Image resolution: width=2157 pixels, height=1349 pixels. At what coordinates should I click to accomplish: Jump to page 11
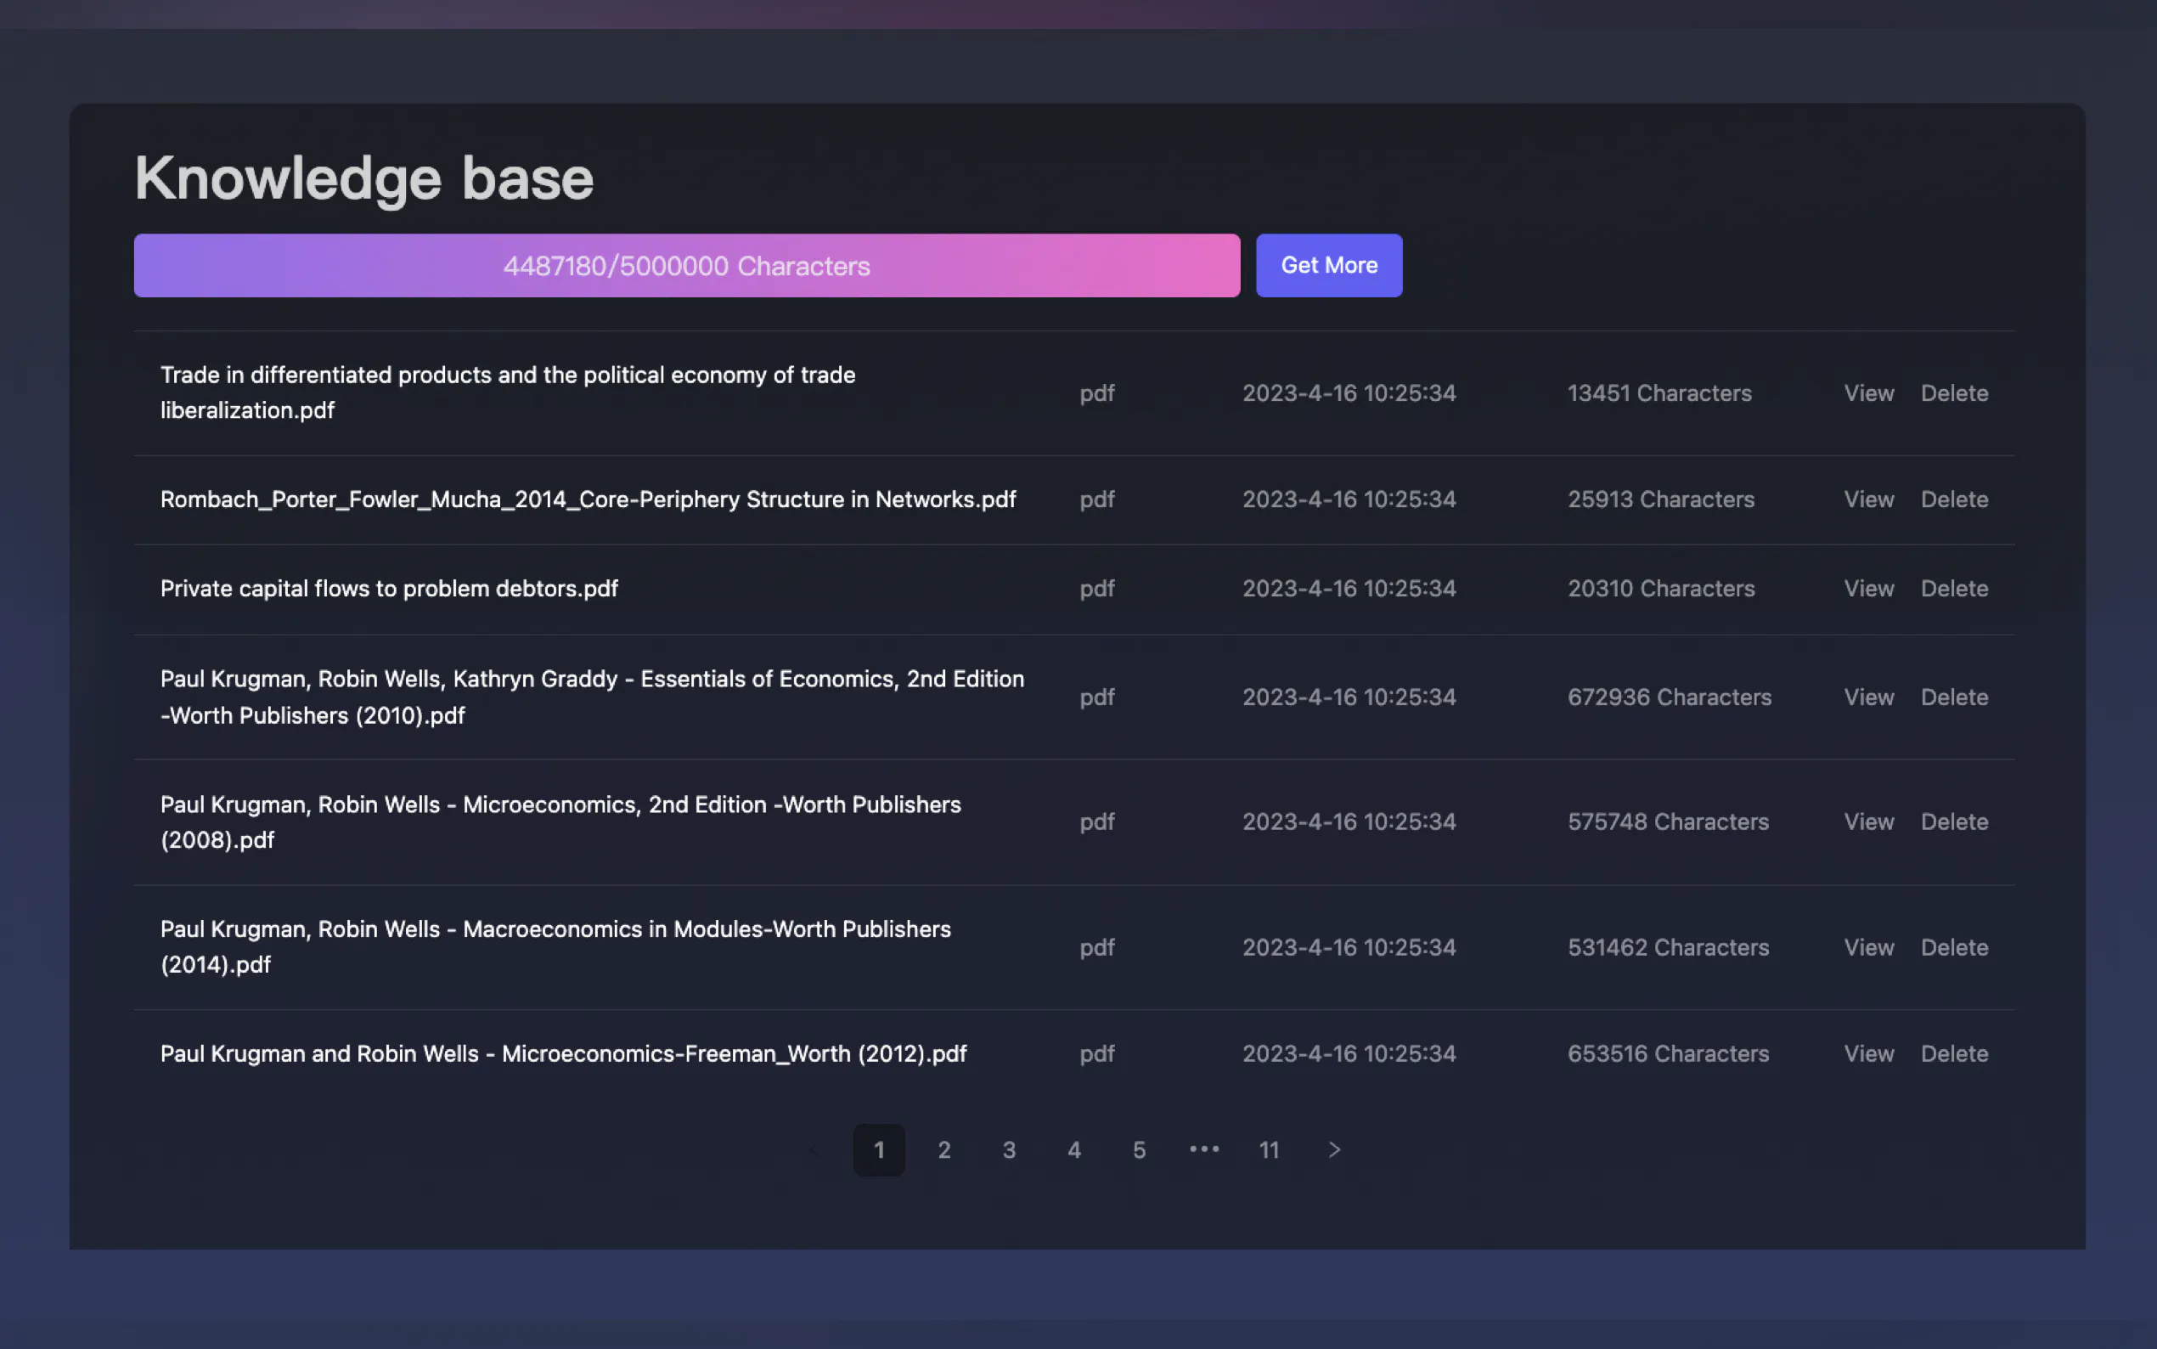[x=1269, y=1149]
